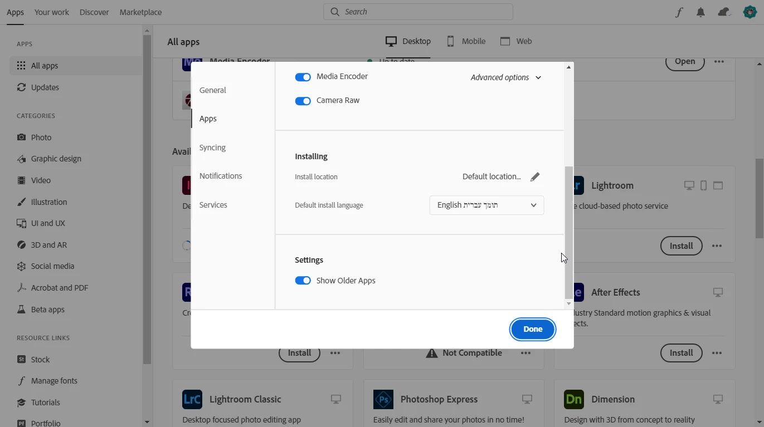This screenshot has height=427, width=764.
Task: Click the Photoshop Express app icon
Action: pos(383,399)
